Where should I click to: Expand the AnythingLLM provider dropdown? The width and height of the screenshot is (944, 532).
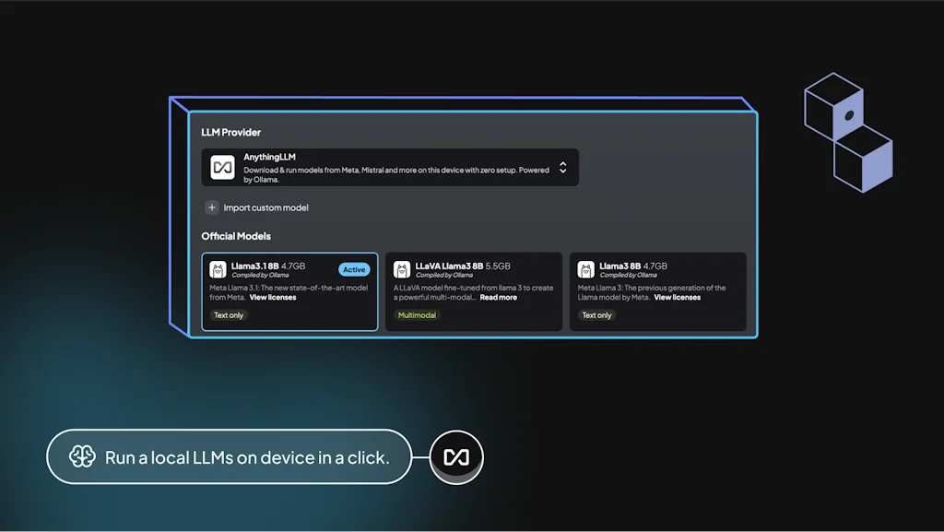564,170
